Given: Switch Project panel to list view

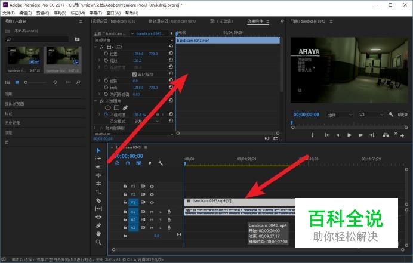Looking at the screenshot, I should 7,82.
